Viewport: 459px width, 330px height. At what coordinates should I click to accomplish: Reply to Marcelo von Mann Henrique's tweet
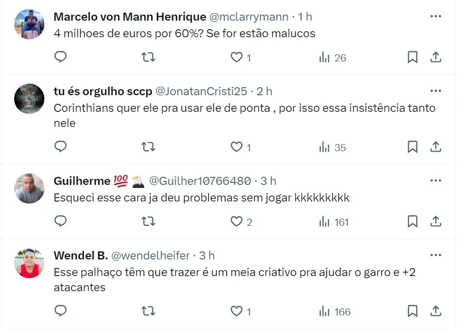point(61,57)
